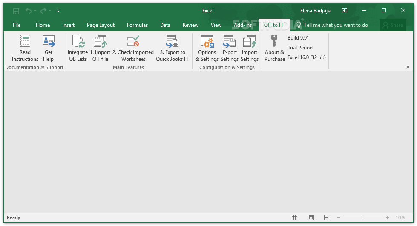
Task: Click the 10% zoom level
Action: point(400,217)
